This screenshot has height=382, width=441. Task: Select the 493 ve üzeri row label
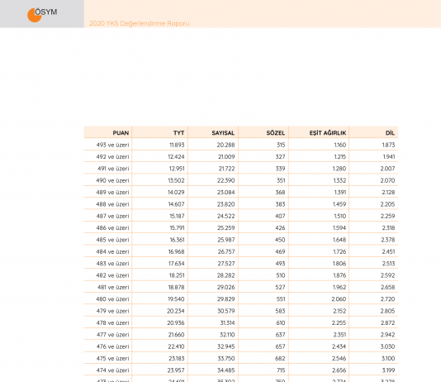pos(112,145)
